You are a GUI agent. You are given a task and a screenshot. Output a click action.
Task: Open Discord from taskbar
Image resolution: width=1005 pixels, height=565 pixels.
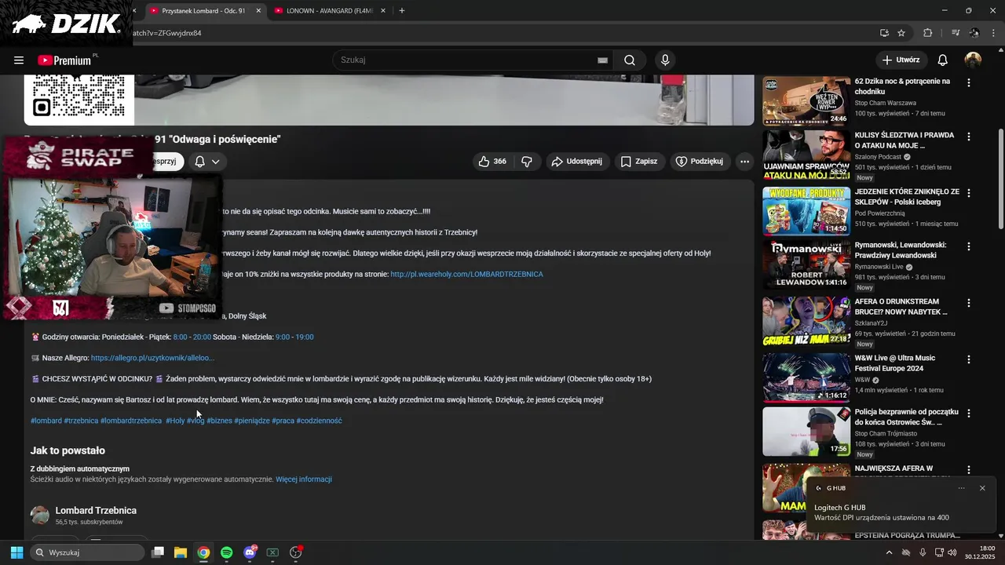pos(250,552)
